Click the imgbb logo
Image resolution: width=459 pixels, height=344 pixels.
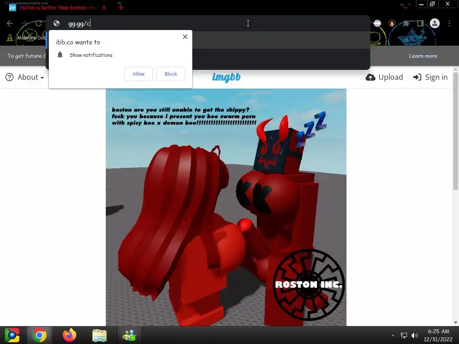[x=226, y=77]
